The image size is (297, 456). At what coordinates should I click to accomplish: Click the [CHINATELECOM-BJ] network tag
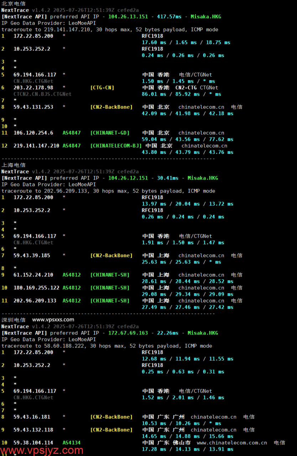click(x=116, y=146)
